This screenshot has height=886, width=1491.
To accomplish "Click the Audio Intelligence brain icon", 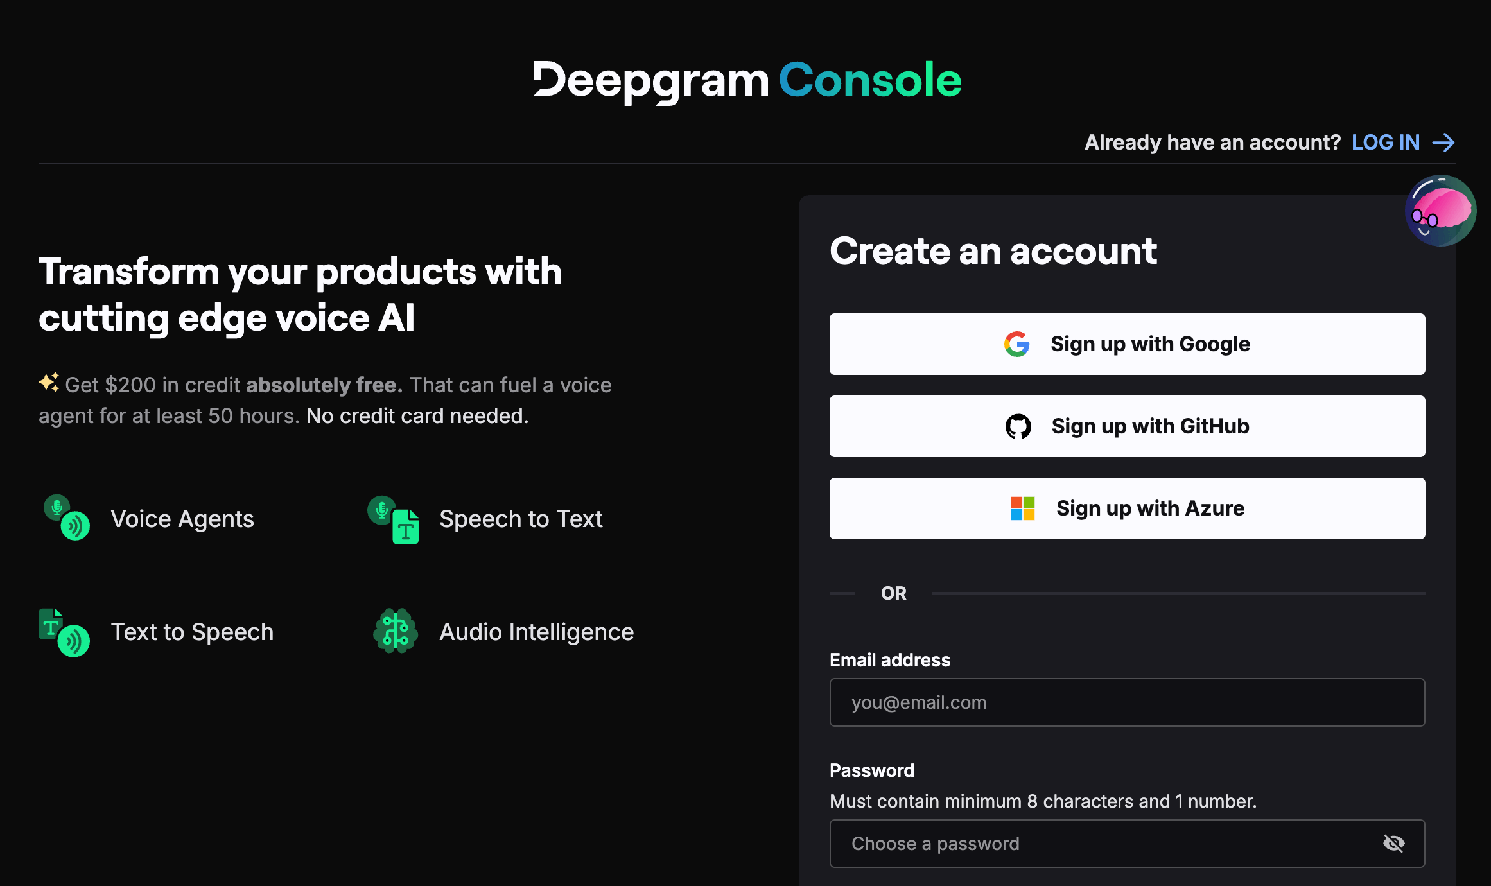I will click(x=394, y=632).
